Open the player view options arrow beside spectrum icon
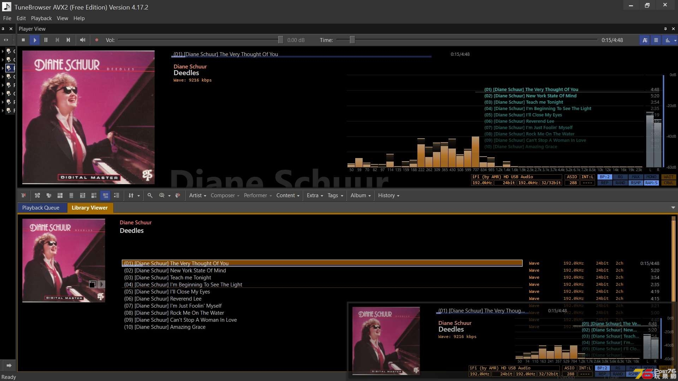This screenshot has height=381, width=678. [675, 41]
